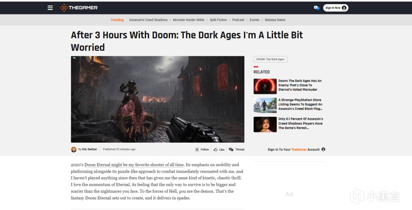The height and width of the screenshot is (210, 412).
Task: Open the chat threads icon in header
Action: pyautogui.click(x=317, y=8)
